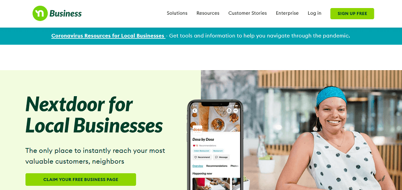This screenshot has height=190, width=402.
Task: Tap the three-dots more icon on phone
Action: pos(235,111)
